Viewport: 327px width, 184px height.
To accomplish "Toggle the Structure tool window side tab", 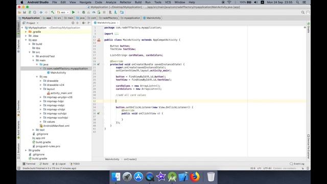I will pyautogui.click(x=18, y=151).
